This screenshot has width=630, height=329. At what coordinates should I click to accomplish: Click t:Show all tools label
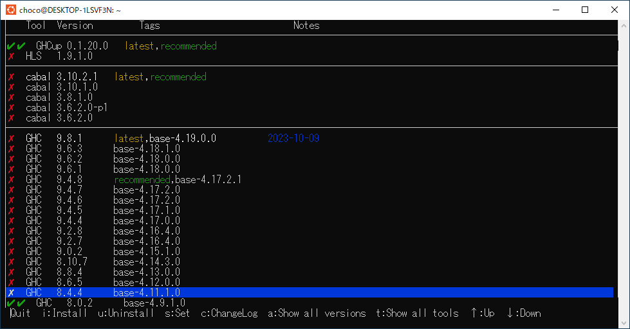(417, 313)
